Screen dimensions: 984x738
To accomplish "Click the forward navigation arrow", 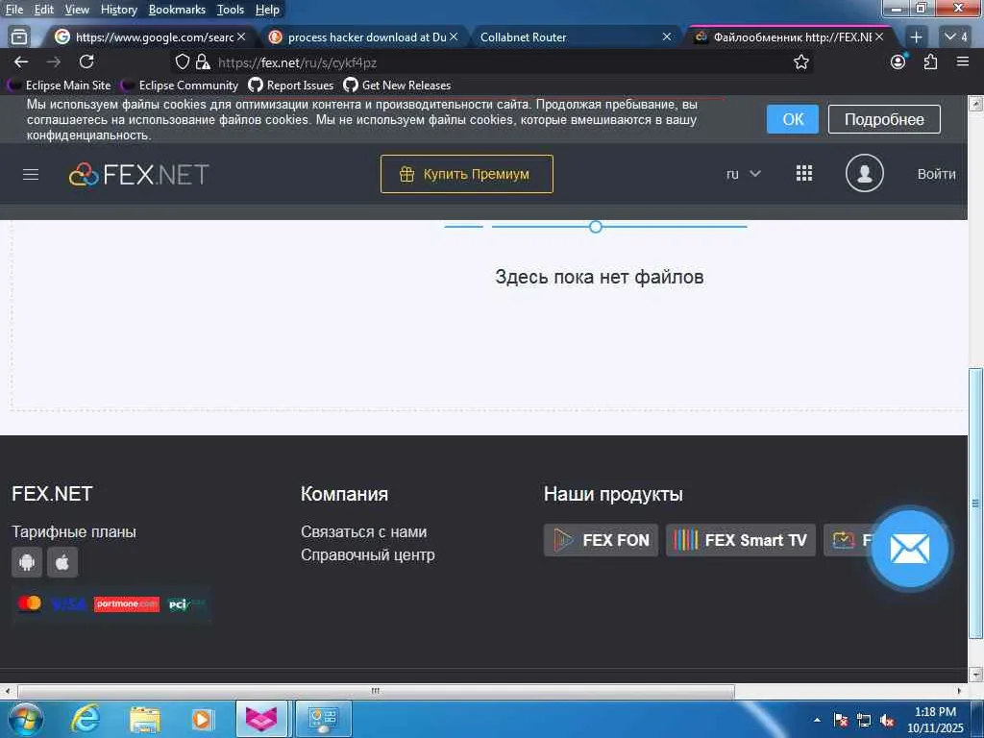I will [54, 61].
